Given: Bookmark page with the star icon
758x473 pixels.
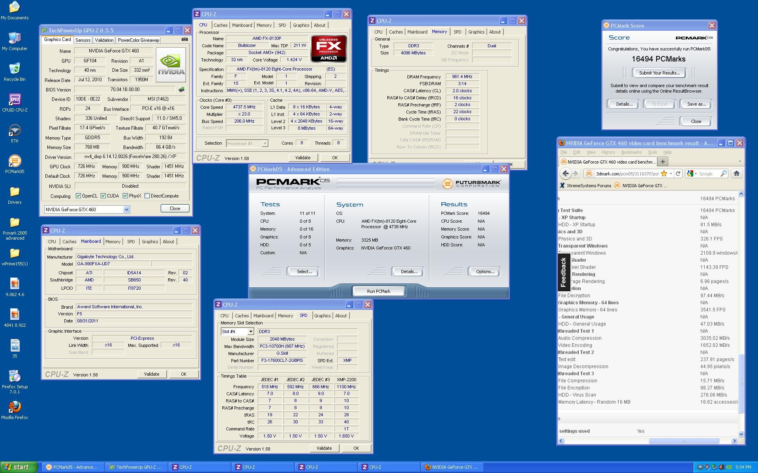Looking at the screenshot, I should tap(664, 173).
